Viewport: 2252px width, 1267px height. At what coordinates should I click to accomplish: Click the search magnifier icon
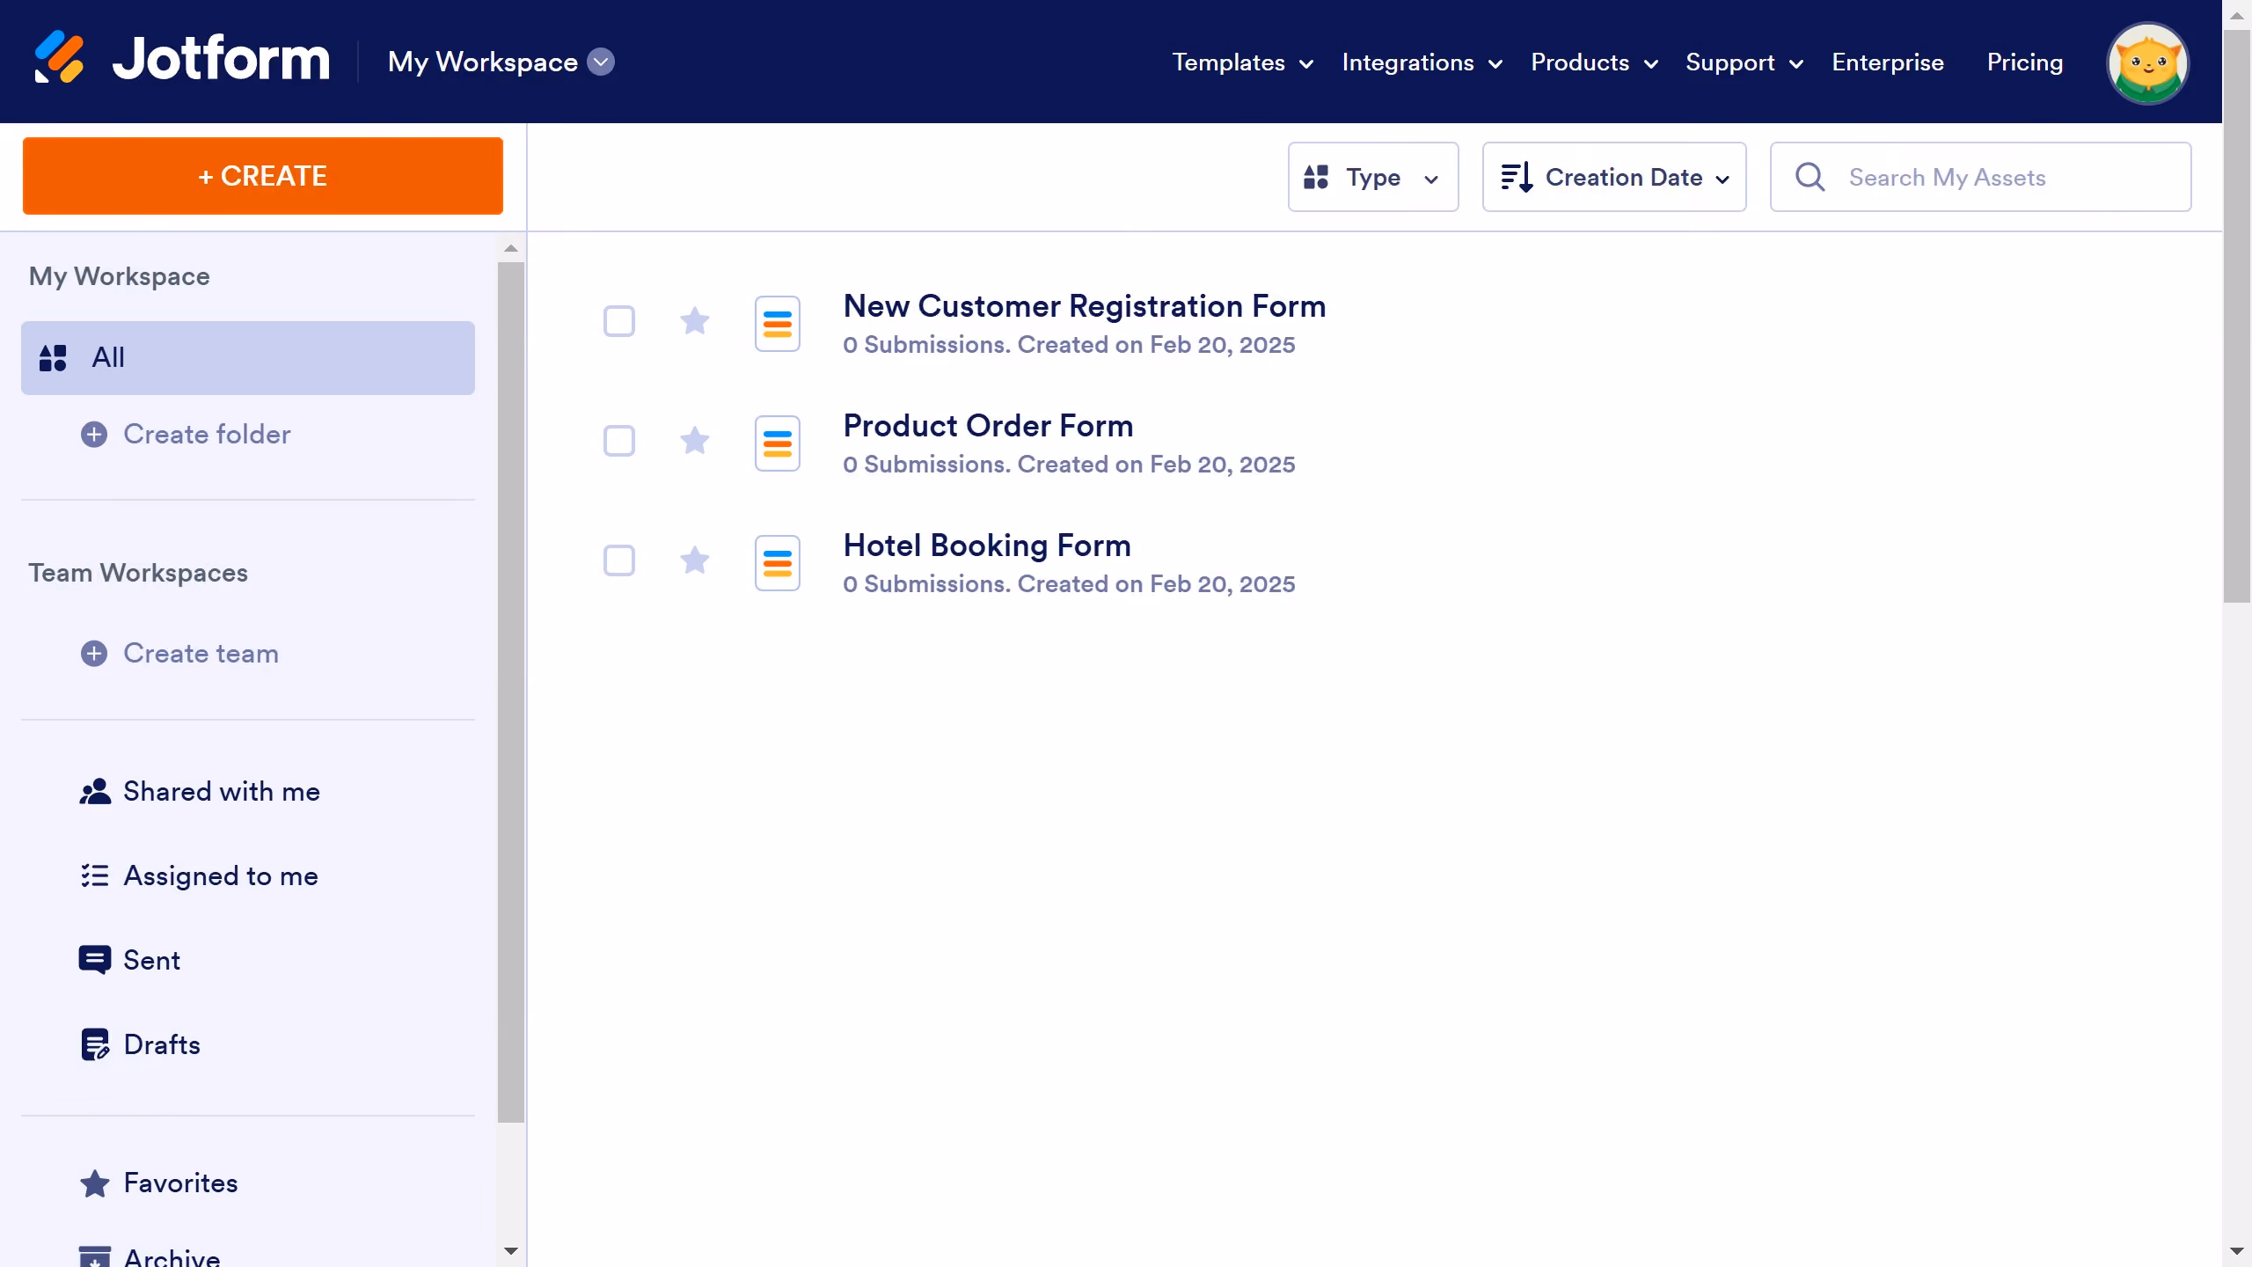pyautogui.click(x=1810, y=177)
